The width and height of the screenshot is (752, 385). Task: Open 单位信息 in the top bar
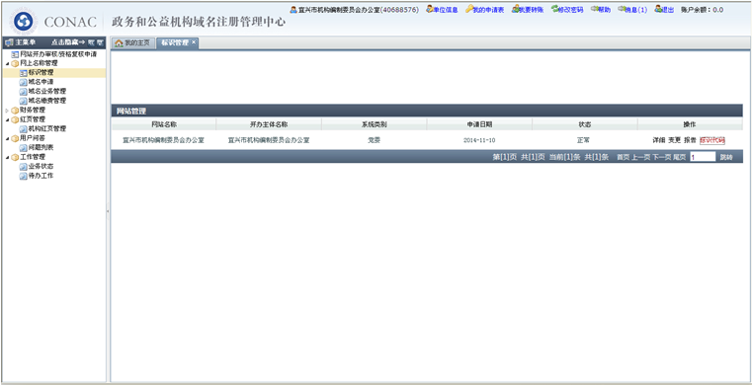[442, 10]
